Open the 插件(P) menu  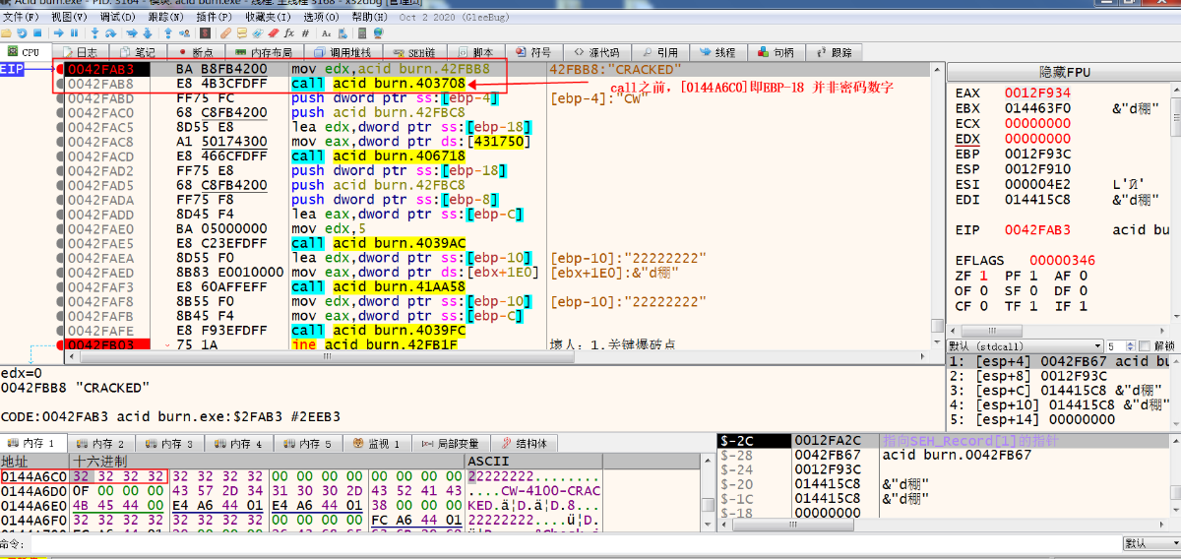click(215, 17)
